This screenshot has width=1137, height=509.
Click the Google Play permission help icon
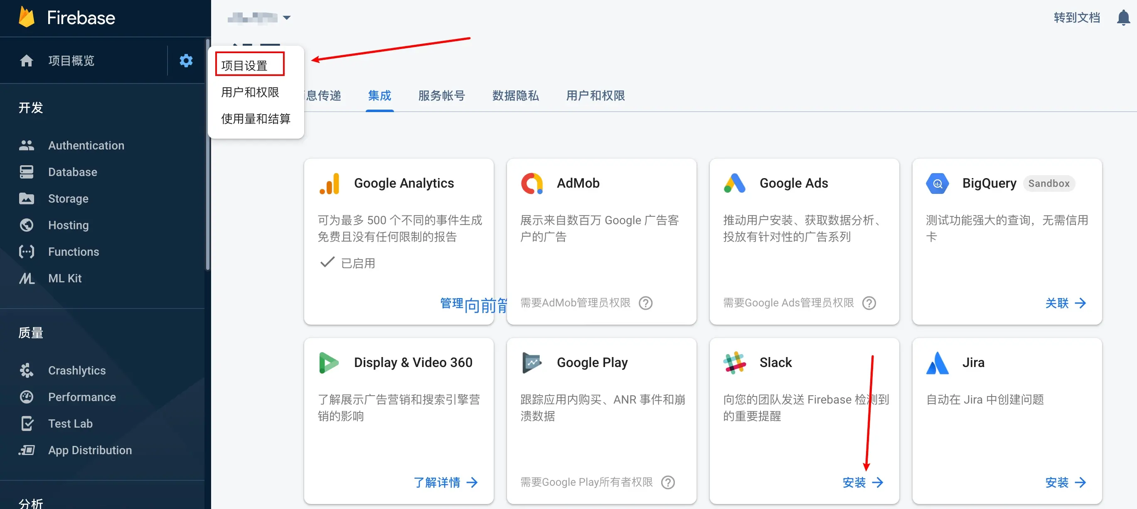[668, 482]
